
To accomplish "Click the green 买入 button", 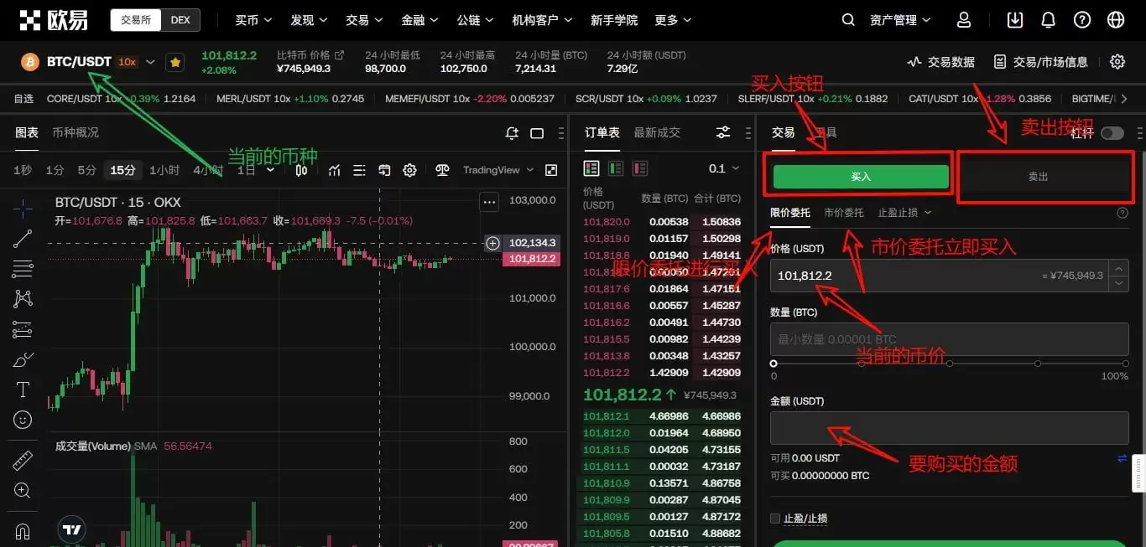I will coord(859,176).
